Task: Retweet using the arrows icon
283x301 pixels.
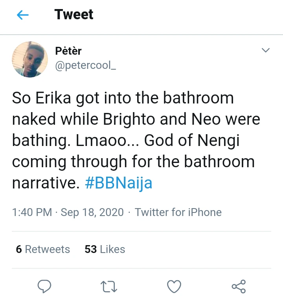Action: [x=109, y=286]
